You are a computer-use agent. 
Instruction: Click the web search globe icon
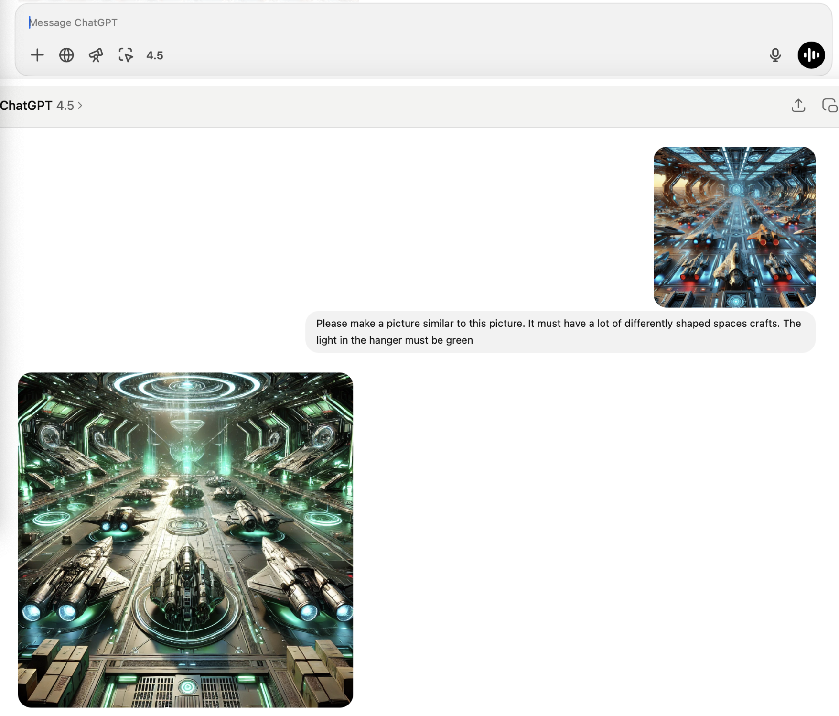point(66,55)
